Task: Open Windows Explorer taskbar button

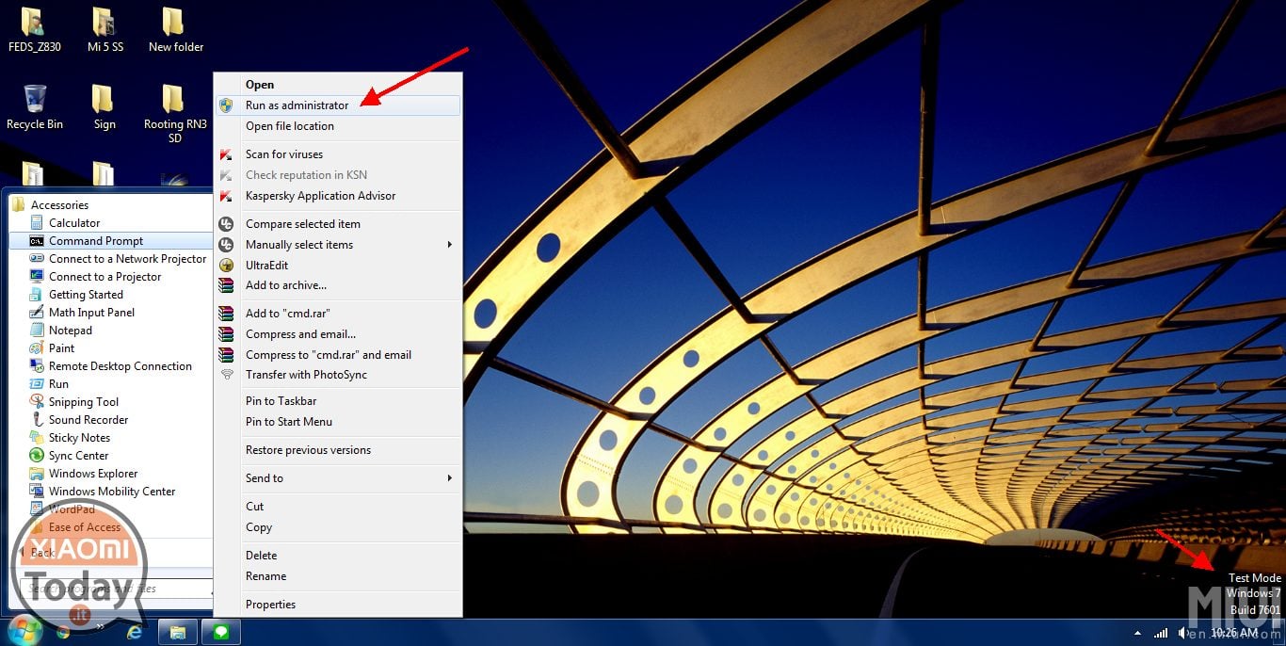Action: coord(176,631)
